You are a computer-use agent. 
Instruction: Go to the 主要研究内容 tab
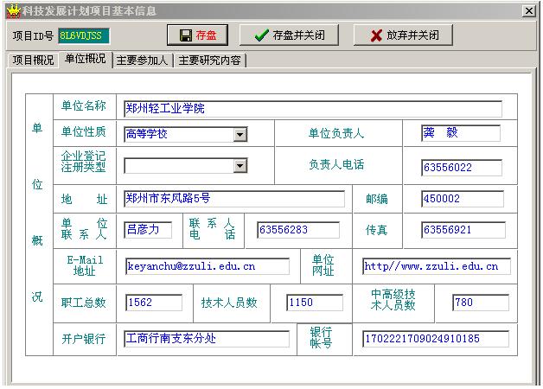point(210,61)
